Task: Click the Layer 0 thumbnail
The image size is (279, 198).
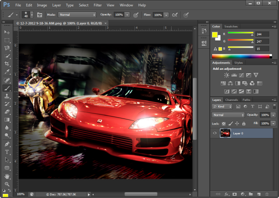Action: pyautogui.click(x=226, y=133)
